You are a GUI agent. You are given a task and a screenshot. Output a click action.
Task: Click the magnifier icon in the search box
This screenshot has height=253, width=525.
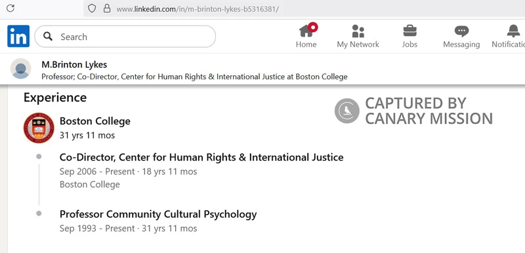point(48,37)
